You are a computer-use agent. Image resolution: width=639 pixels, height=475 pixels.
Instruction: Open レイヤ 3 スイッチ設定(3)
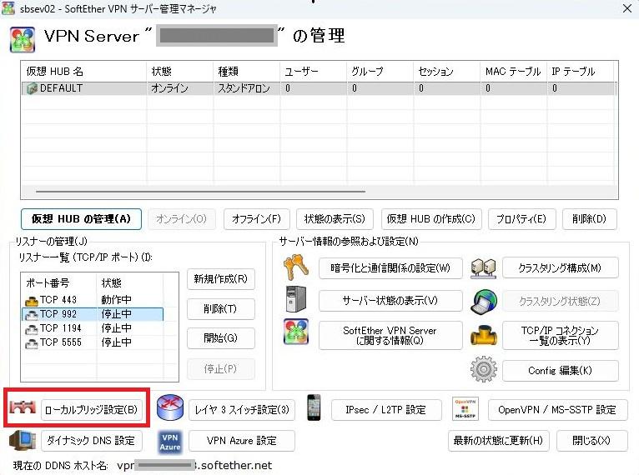242,409
